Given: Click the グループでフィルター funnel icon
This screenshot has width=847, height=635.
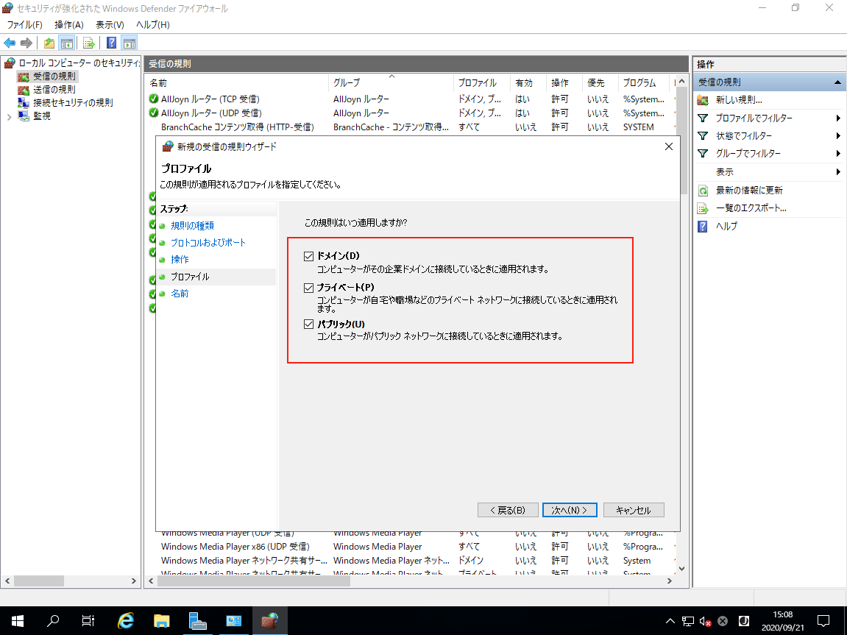Looking at the screenshot, I should 703,153.
